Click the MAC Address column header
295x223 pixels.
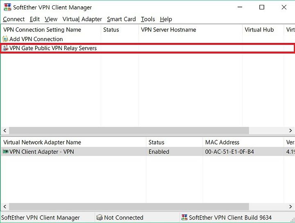[x=243, y=142]
